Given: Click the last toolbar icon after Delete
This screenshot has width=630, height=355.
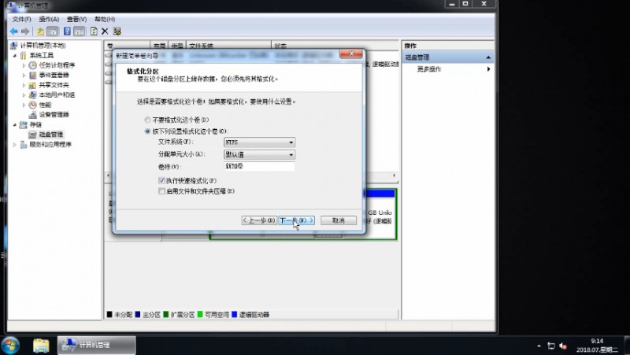Looking at the screenshot, I should click(117, 31).
